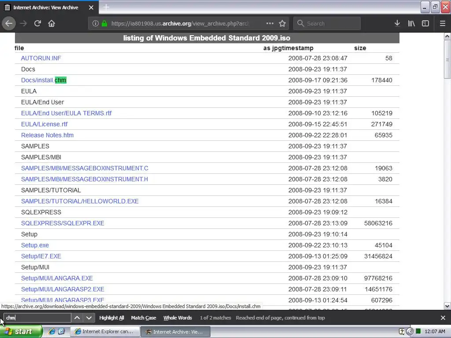The image size is (451, 338).
Task: Go back with the browser back arrow
Action: (9, 23)
